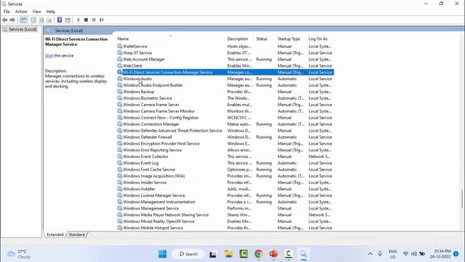465x262 pixels.
Task: Show hidden icons in system tray
Action: (x=370, y=254)
